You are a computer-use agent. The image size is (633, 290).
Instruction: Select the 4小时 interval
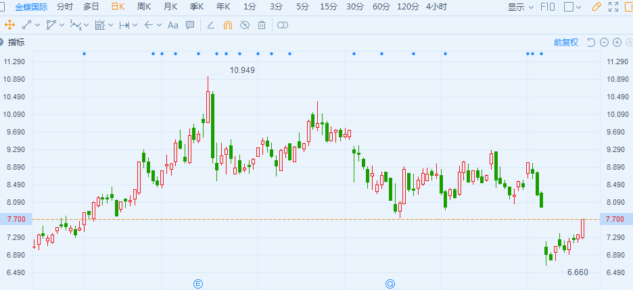pyautogui.click(x=436, y=7)
